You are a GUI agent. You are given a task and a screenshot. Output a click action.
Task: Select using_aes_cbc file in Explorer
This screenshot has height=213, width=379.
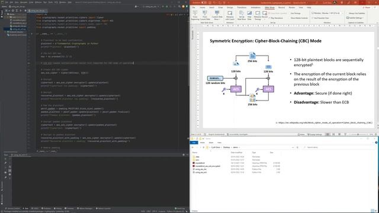pyautogui.click(x=201, y=169)
